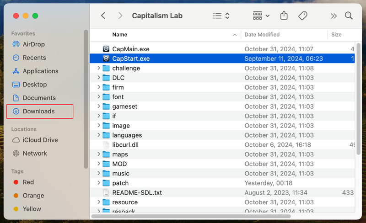This screenshot has height=223, width=366.
Task: Expand the maps folder
Action: click(98, 154)
